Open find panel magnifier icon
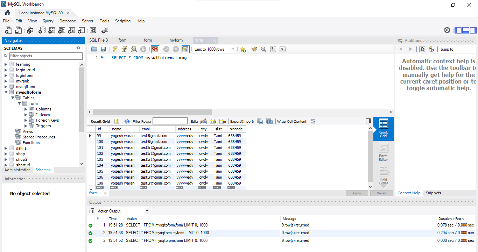478x252 pixels. pyautogui.click(x=263, y=49)
